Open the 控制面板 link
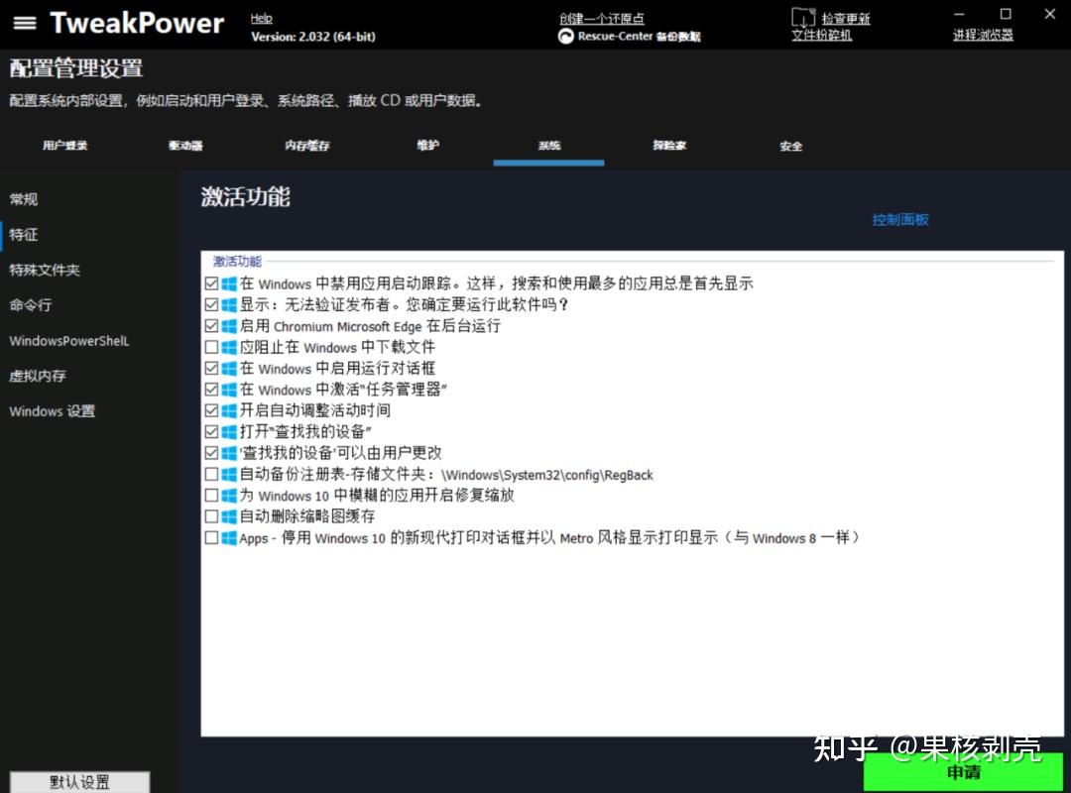This screenshot has width=1071, height=793. pyautogui.click(x=899, y=220)
